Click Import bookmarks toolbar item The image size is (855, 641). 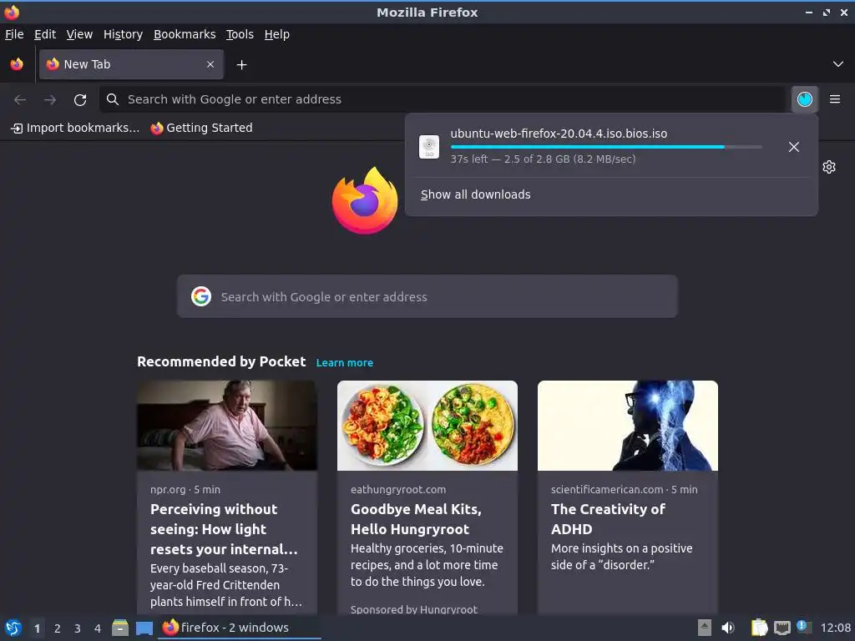tap(75, 128)
